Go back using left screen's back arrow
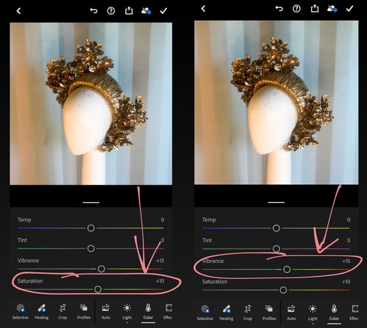This screenshot has width=367, height=328. pos(19,11)
